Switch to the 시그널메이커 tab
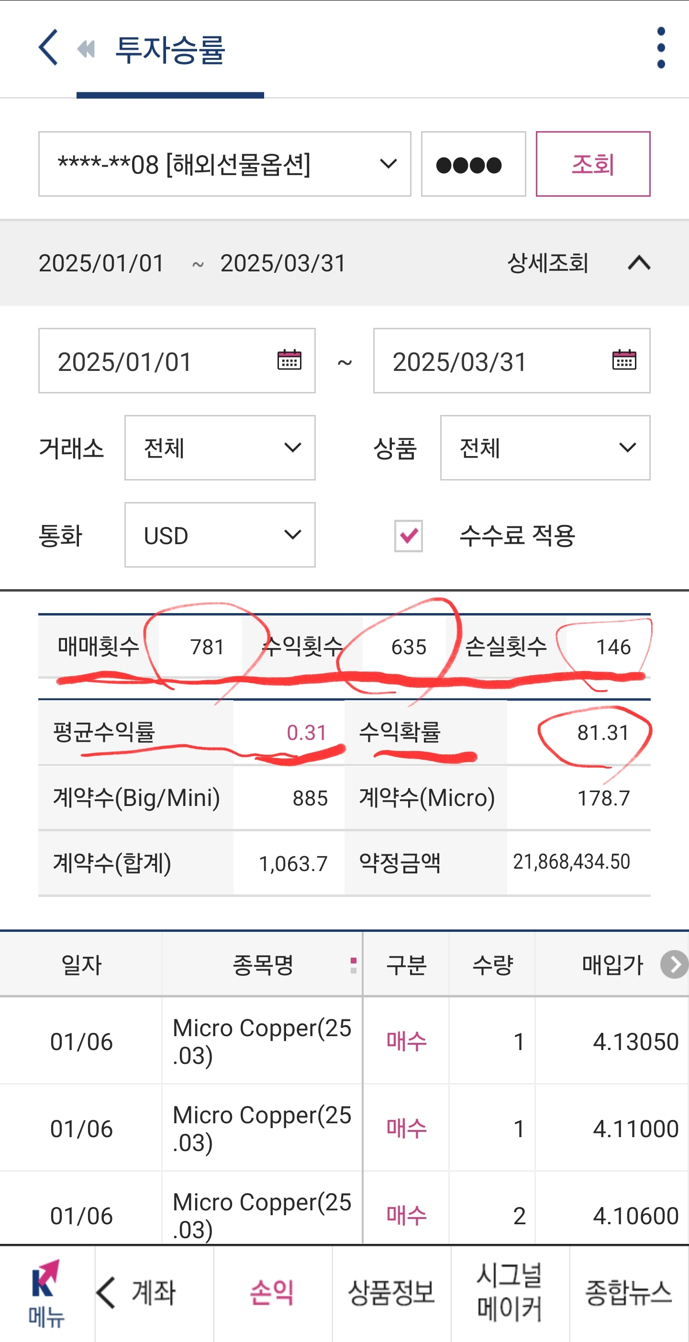The height and width of the screenshot is (1342, 689). (510, 1293)
